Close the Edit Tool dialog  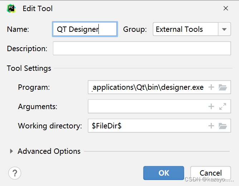226,8
